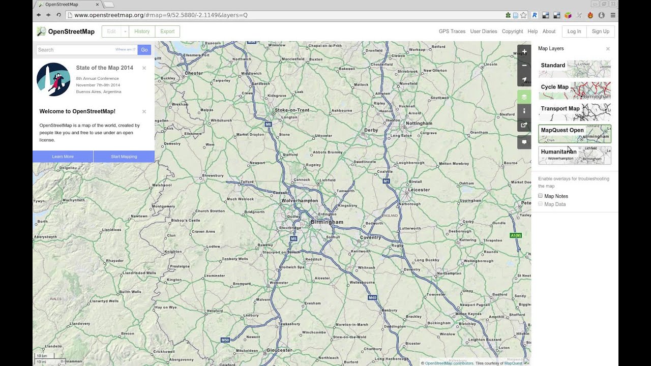Click the Nottingham label on the map
Viewport: 651px width, 366px height.
[x=419, y=124]
